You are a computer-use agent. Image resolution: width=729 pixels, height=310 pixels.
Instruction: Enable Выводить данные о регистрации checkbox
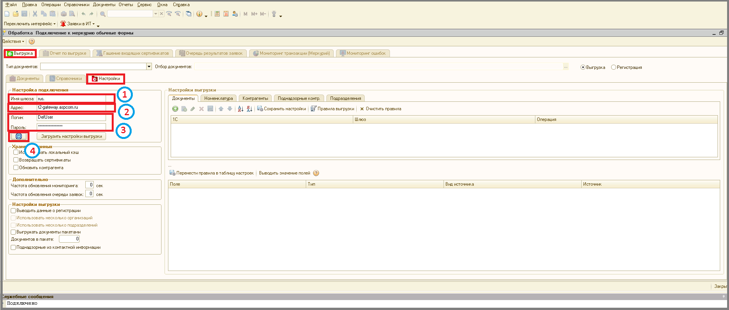[13, 210]
